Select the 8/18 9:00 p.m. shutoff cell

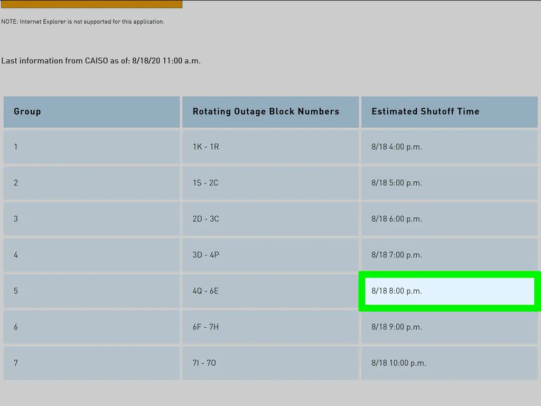pos(449,327)
